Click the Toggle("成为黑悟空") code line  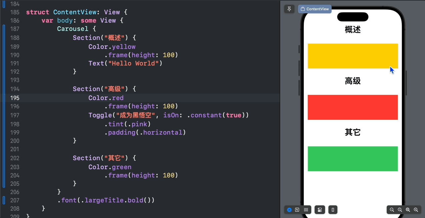point(169,115)
